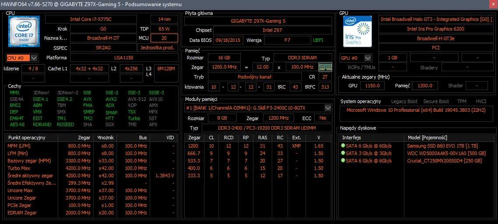The width and height of the screenshot is (498, 224).
Task: Click the BIOS date 09/18/2015
Action: click(228, 40)
